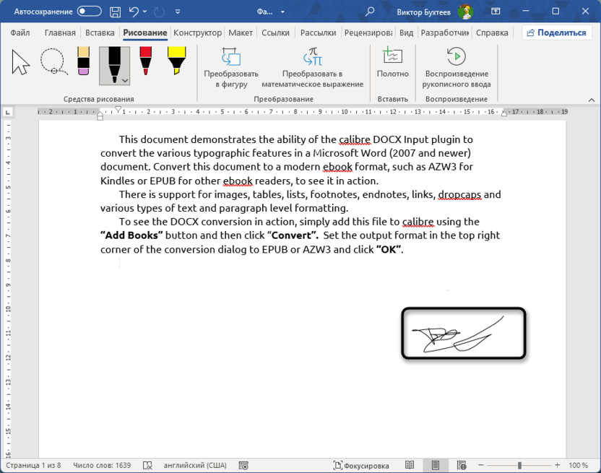The image size is (601, 473).
Task: Click Convert to Shape (Преобразовать в фигуру)
Action: click(x=231, y=68)
